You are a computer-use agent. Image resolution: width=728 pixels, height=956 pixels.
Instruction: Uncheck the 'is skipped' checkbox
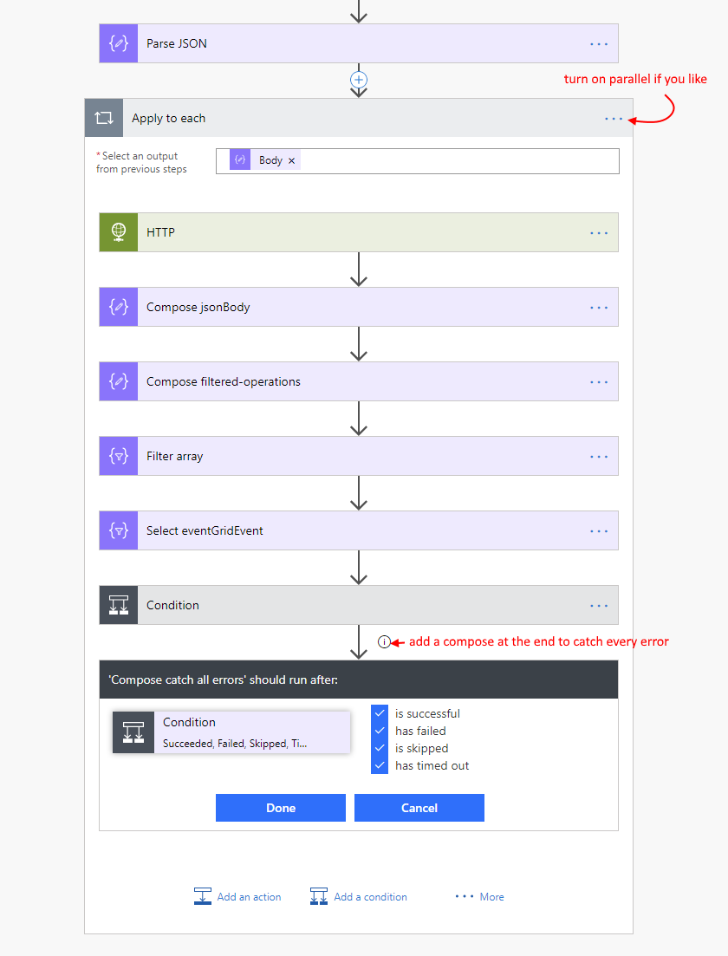(x=380, y=748)
